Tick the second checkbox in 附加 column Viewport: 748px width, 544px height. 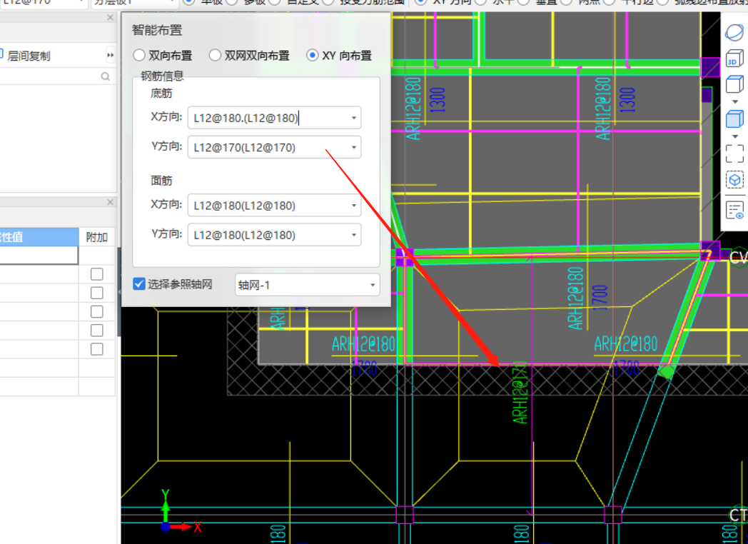pos(97,293)
